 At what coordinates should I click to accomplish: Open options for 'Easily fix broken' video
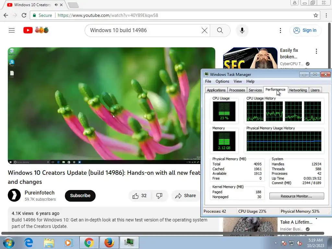click(316, 51)
